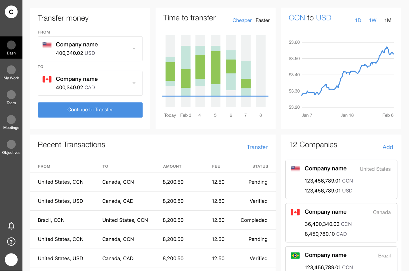Viewport: 409px width, 271px height.
Task: Click the 123,456,789.01 USD balance
Action: pos(328,191)
